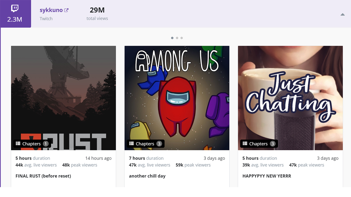Viewport: 351px width, 197px height.
Task: Click the 2.3M followers Twitch tab
Action: click(x=16, y=14)
